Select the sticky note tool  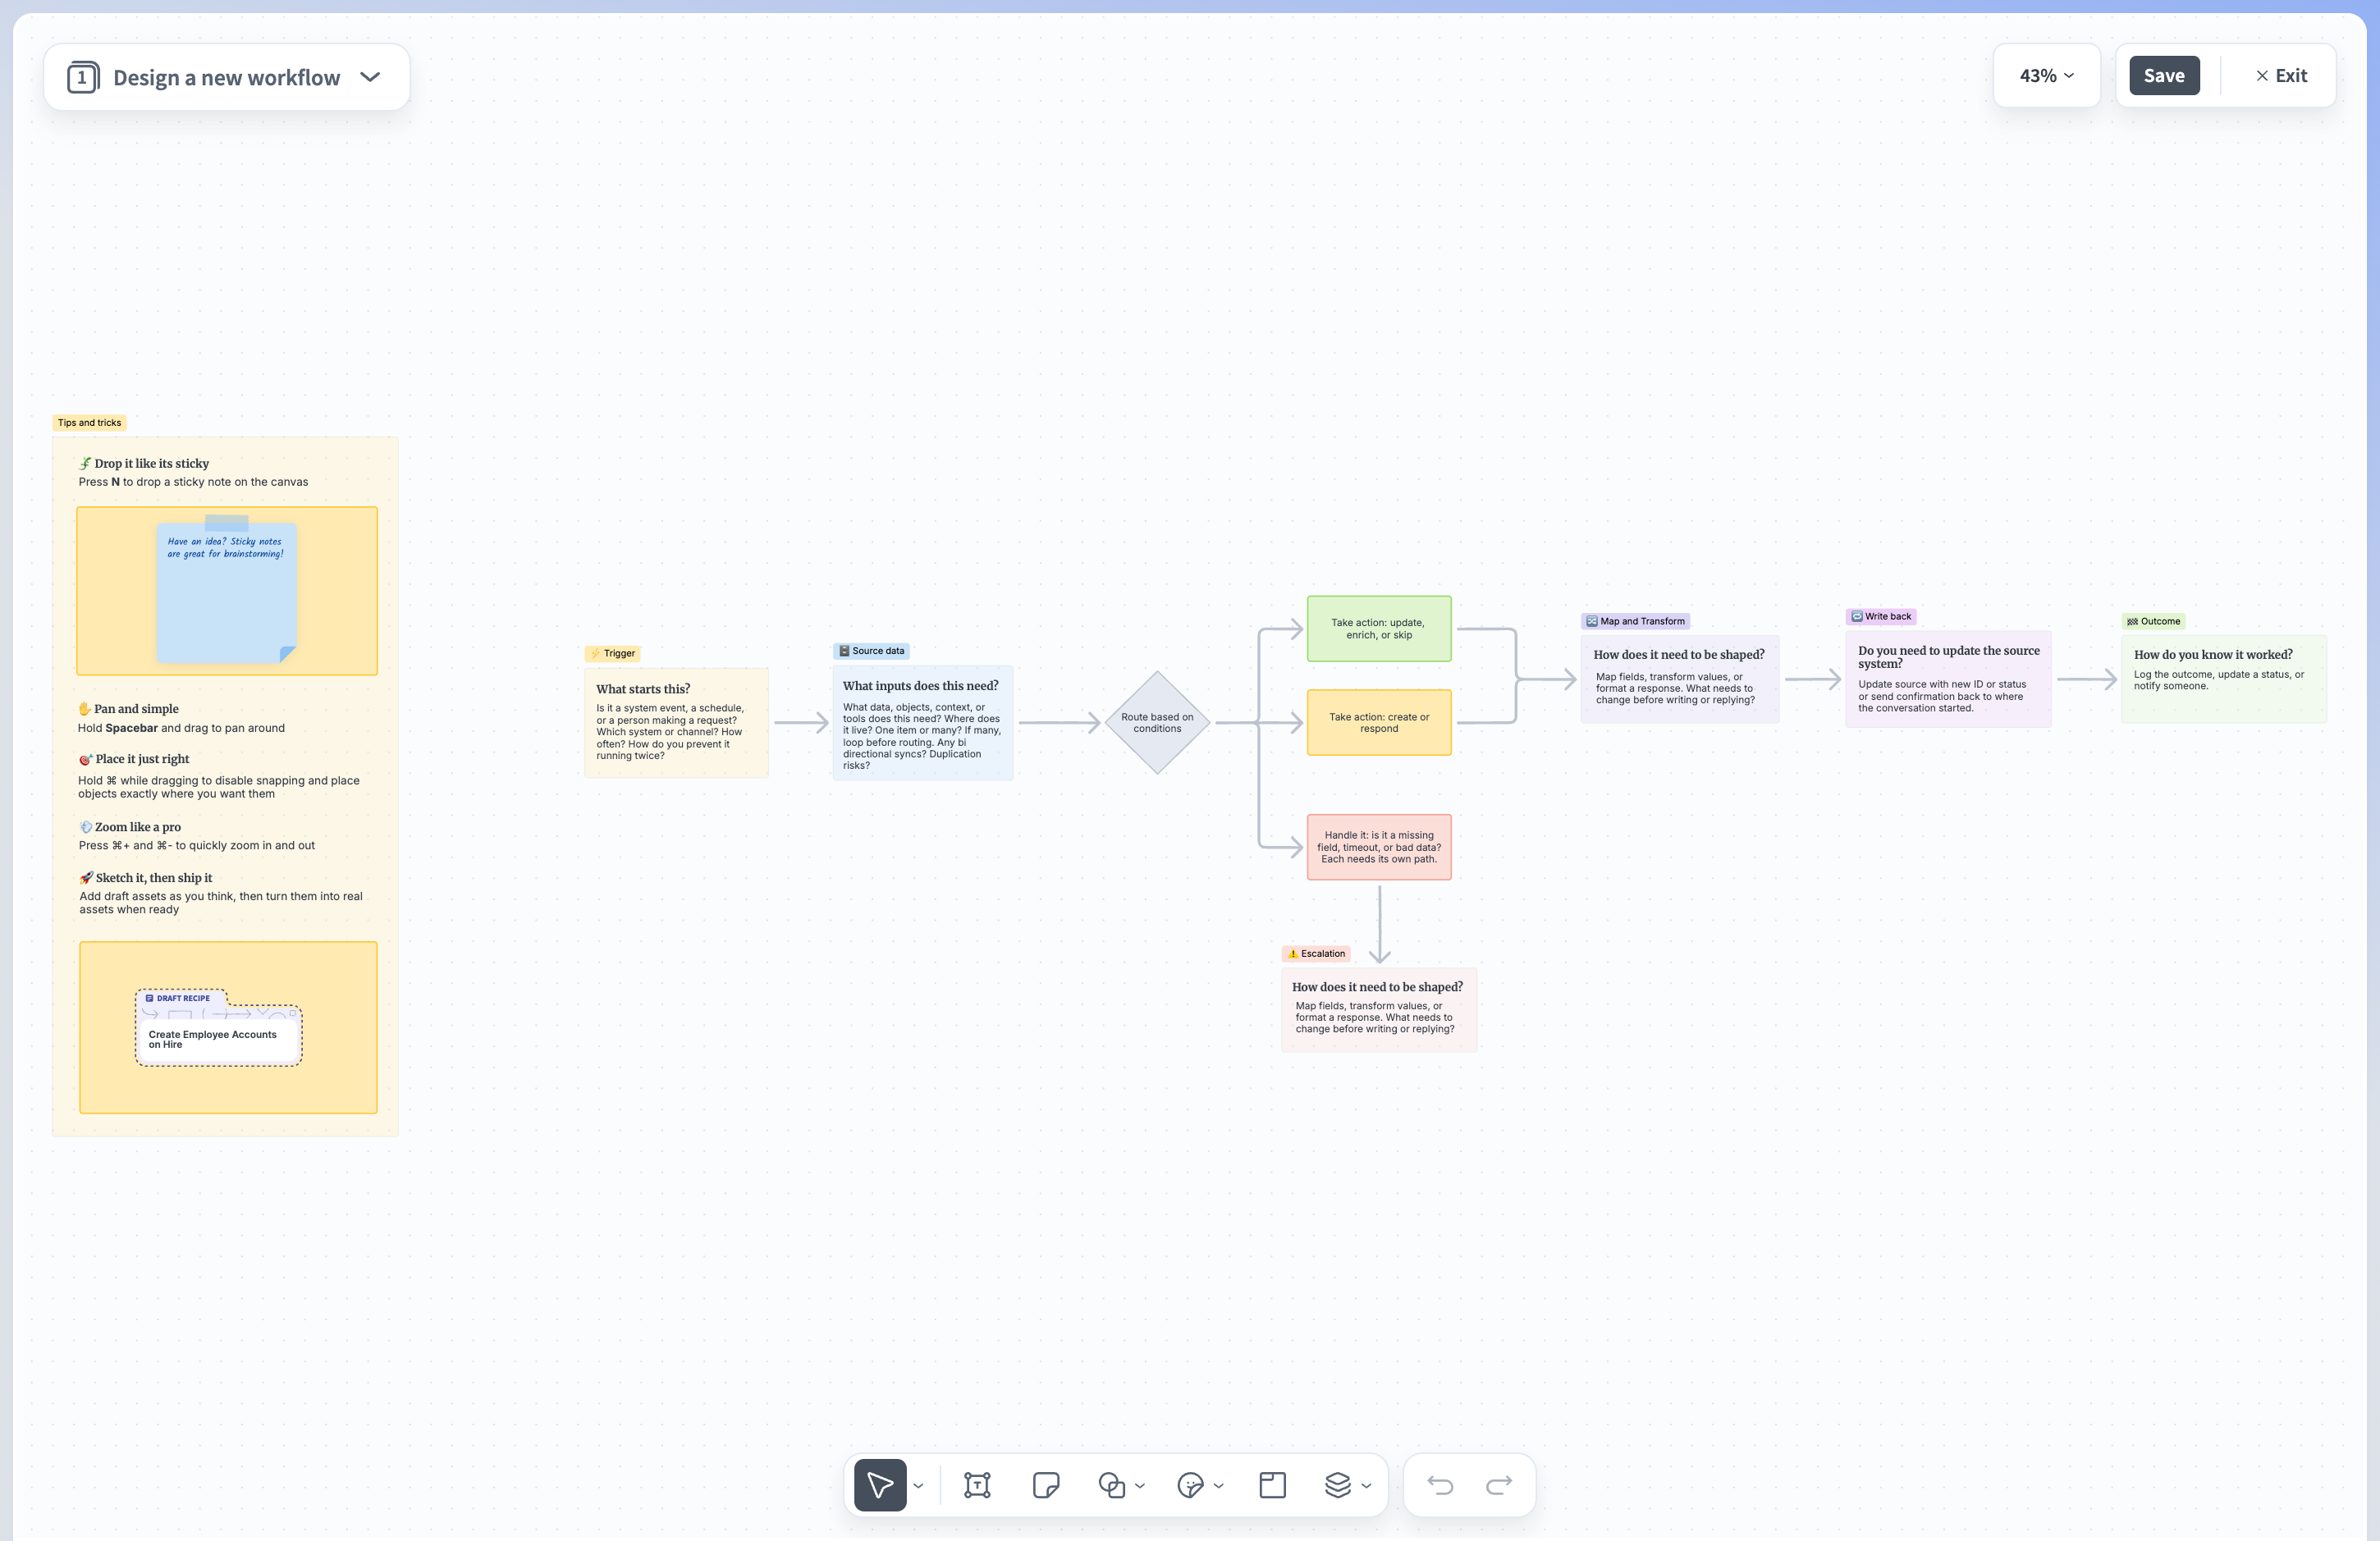pos(1046,1485)
